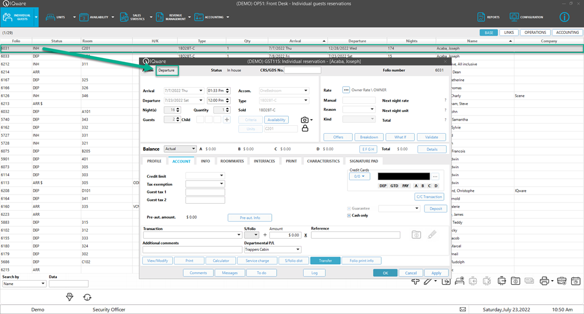The width and height of the screenshot is (584, 314).
Task: Switch to the PROFILE tab
Action: (154, 161)
